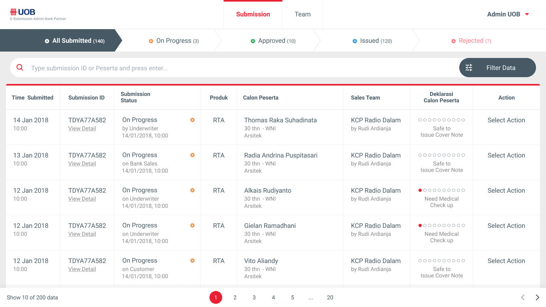
Task: Click red declaration dot in Alkais Rudiyanto row
Action: click(x=420, y=190)
